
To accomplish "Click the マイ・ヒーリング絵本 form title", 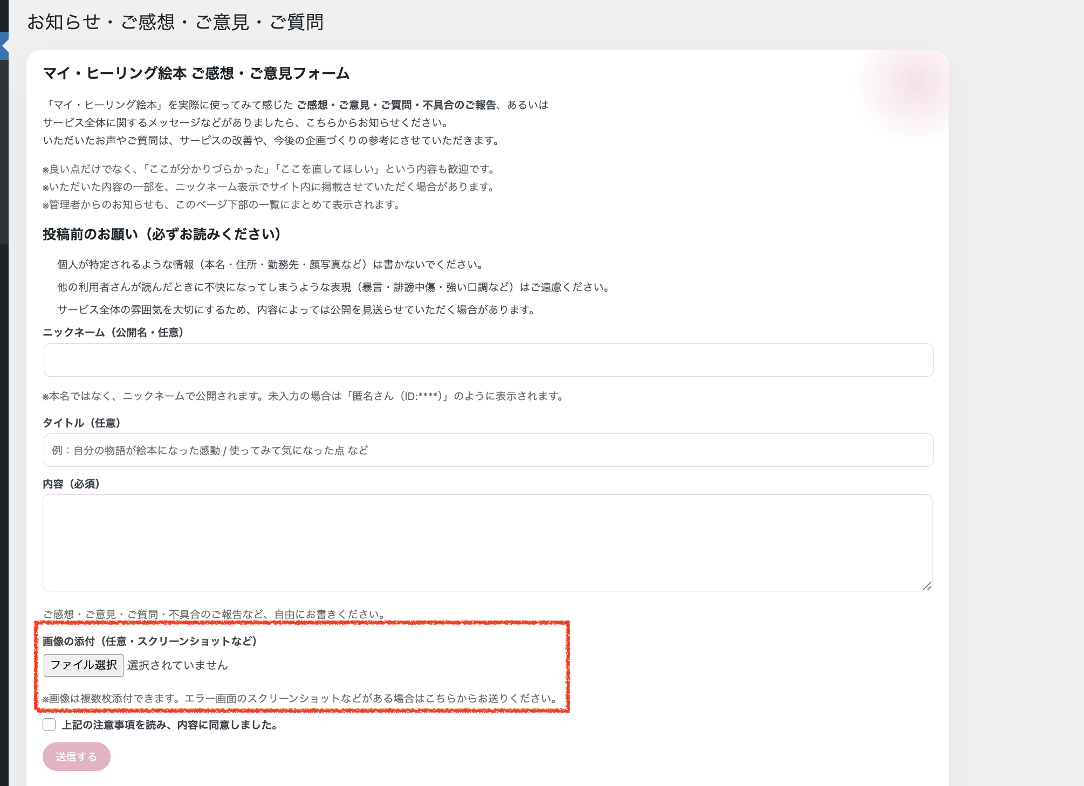I will [x=196, y=73].
